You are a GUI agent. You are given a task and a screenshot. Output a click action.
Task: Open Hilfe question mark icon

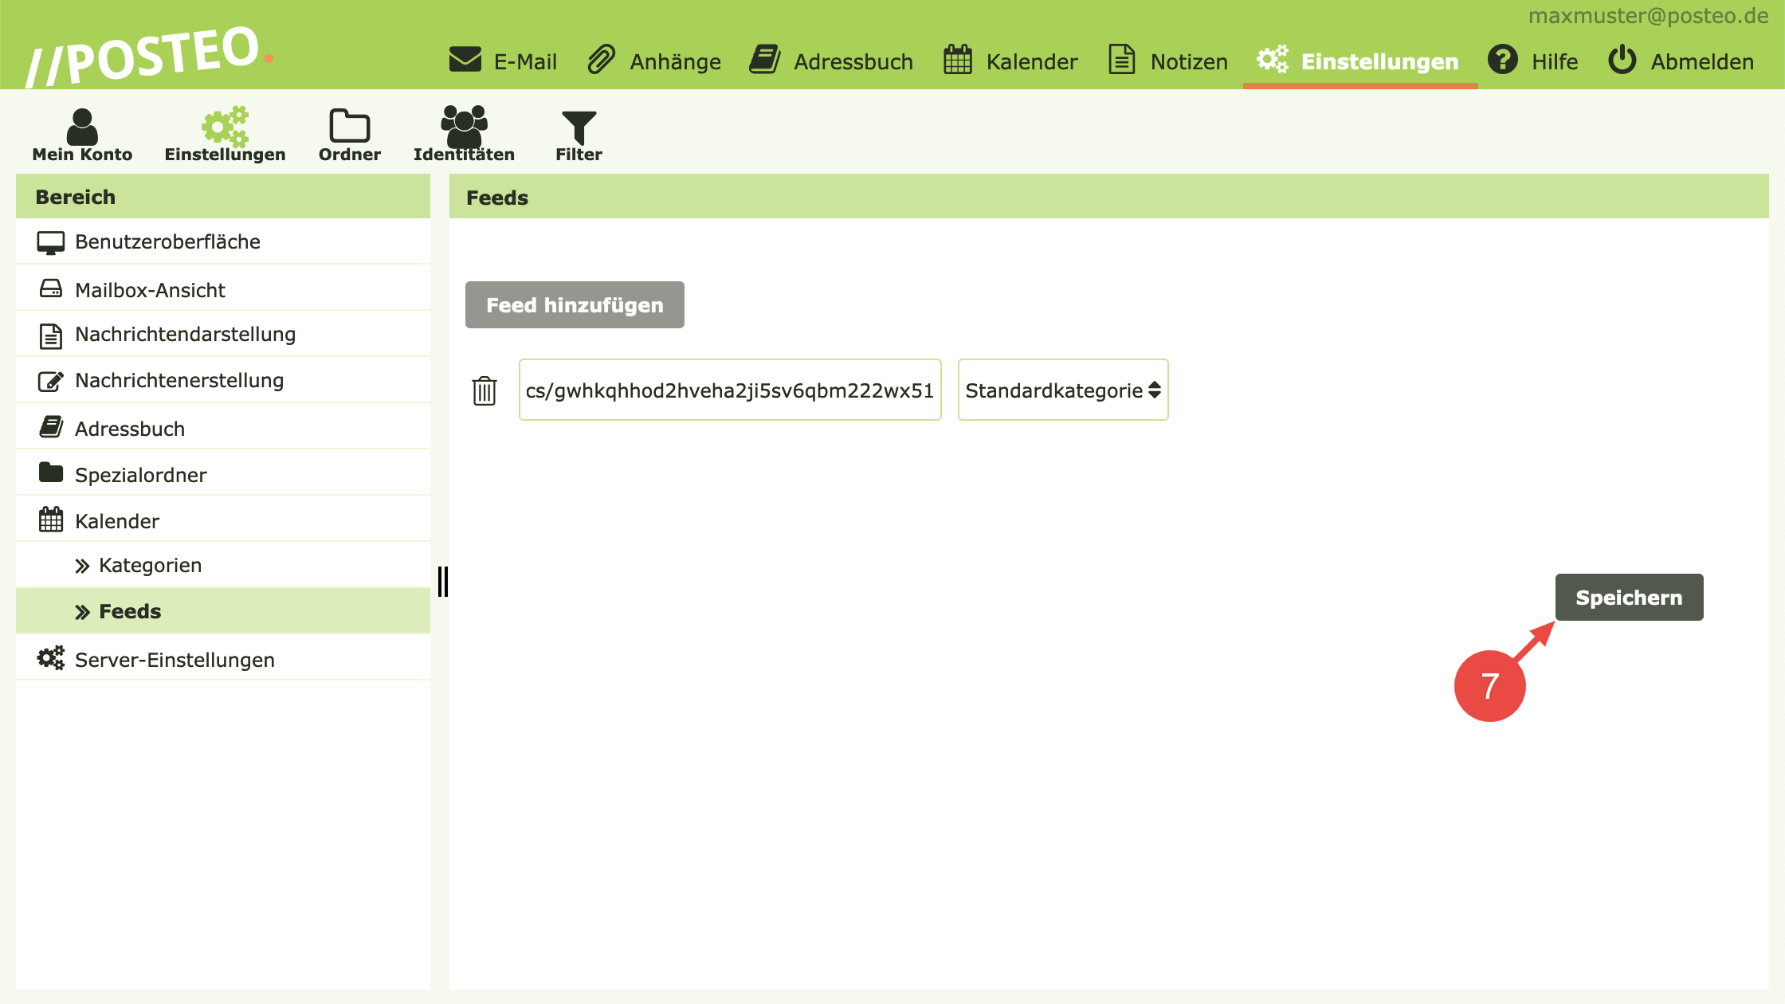click(1503, 61)
